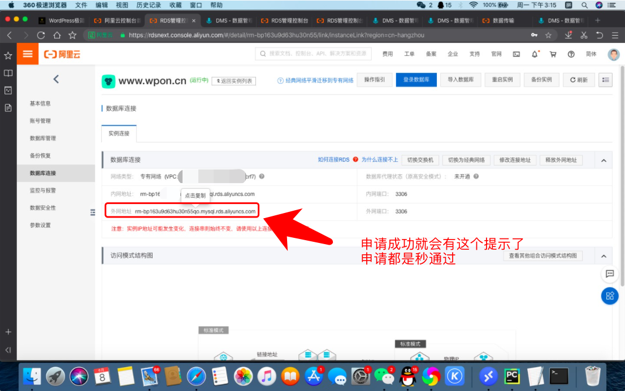Open the user avatar menu
625x391 pixels.
tap(614, 54)
